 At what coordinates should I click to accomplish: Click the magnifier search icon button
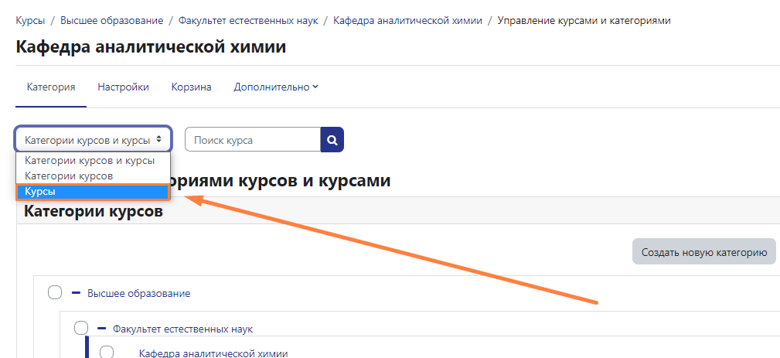tap(332, 140)
